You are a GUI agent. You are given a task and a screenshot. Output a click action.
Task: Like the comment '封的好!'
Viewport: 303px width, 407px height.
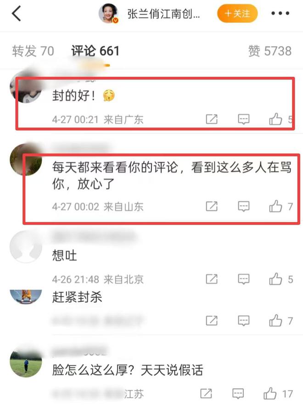pos(275,119)
